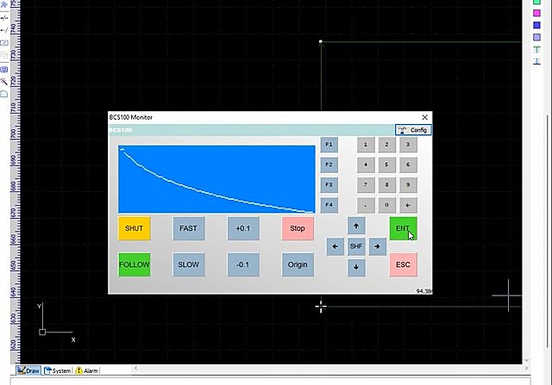Click the pink ESC key
This screenshot has height=385, width=552.
403,264
